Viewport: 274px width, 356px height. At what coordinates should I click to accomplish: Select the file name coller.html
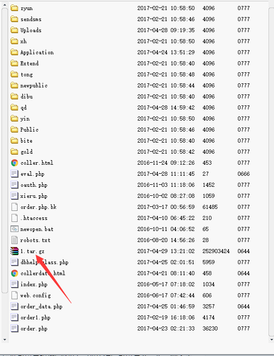(x=37, y=163)
